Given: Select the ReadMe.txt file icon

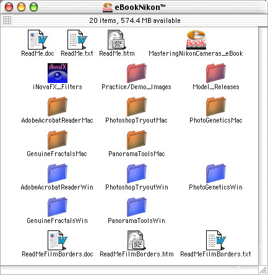Looking at the screenshot, I should (77, 40).
